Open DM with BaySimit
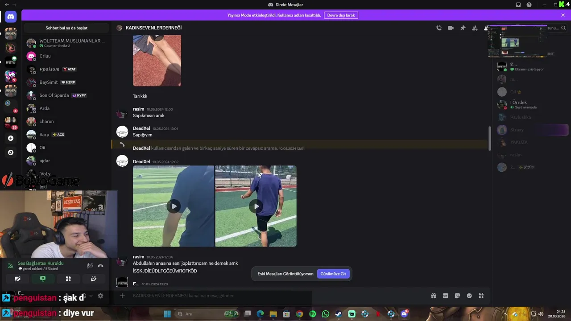Viewport: 571px width, 321px height. coord(66,82)
